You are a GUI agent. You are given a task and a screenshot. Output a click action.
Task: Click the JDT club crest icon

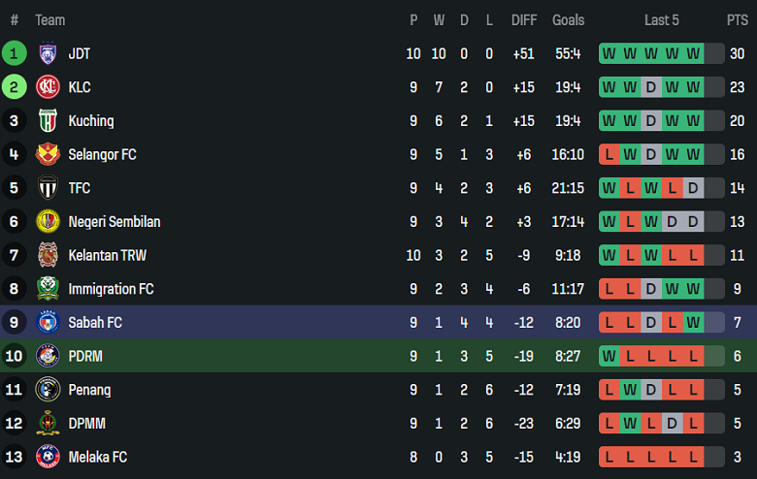(48, 54)
